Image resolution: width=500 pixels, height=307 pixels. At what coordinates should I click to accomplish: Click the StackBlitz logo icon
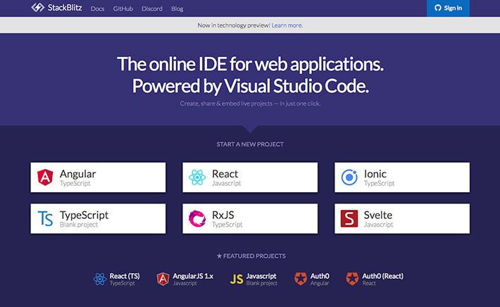pyautogui.click(x=37, y=7)
